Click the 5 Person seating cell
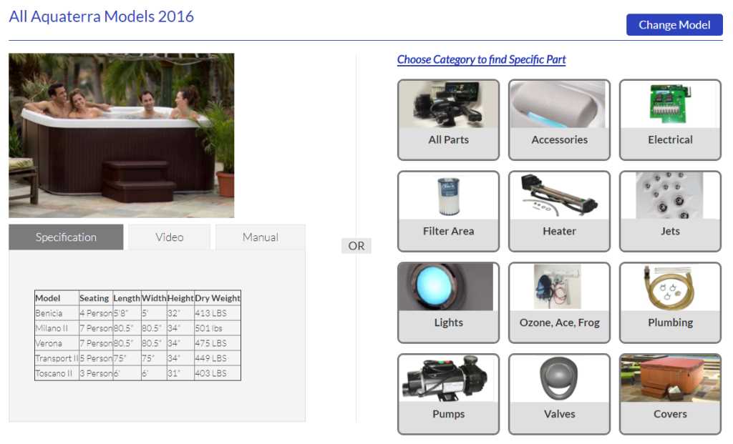 pyautogui.click(x=95, y=358)
